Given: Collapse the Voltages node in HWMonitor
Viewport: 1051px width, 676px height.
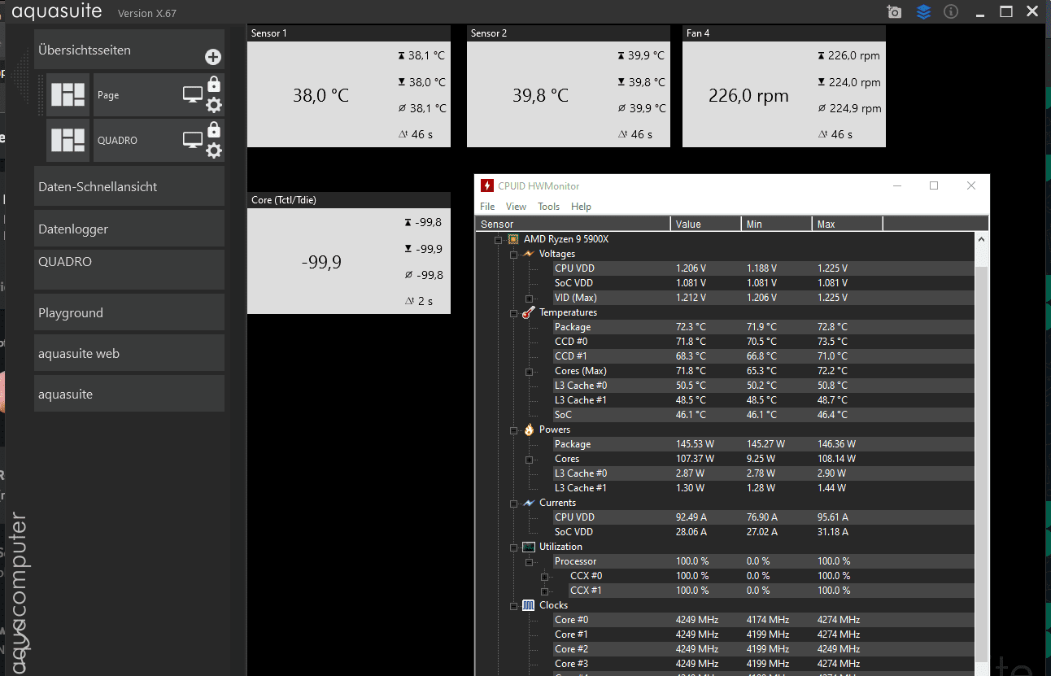Looking at the screenshot, I should [x=514, y=255].
